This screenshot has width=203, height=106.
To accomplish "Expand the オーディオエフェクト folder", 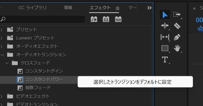I will (2, 46).
